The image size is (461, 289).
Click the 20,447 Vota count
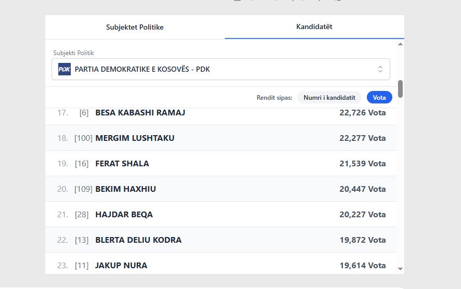pos(362,189)
